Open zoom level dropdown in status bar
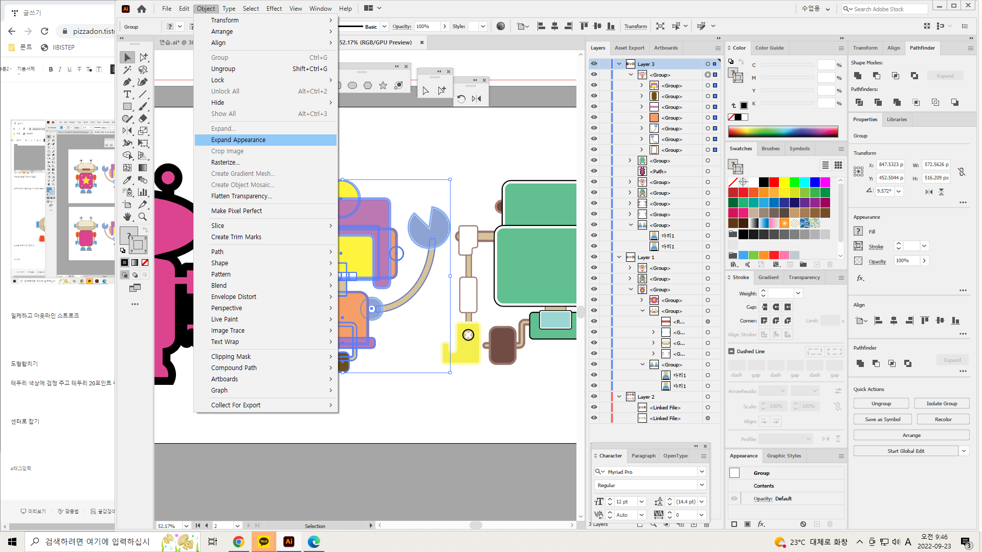This screenshot has width=982, height=552. 186,526
